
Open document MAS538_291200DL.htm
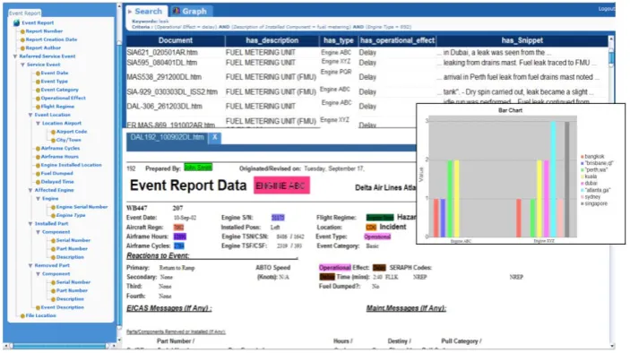coord(164,77)
